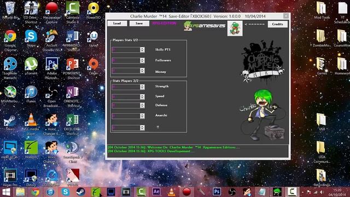
Task: Click the Skills PTS value field
Action: [x=126, y=50]
